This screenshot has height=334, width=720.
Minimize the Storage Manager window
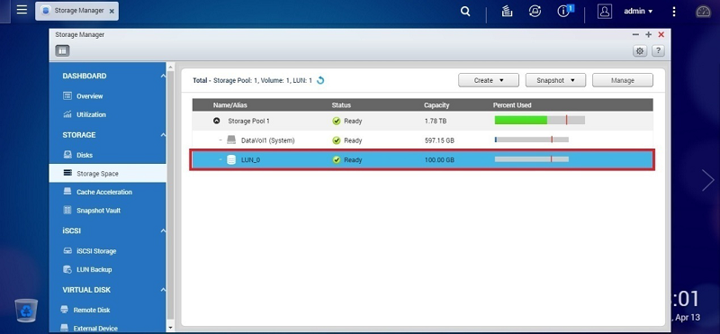pos(635,34)
